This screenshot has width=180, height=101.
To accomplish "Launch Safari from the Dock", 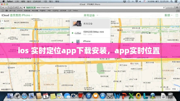I will coord(24,96).
